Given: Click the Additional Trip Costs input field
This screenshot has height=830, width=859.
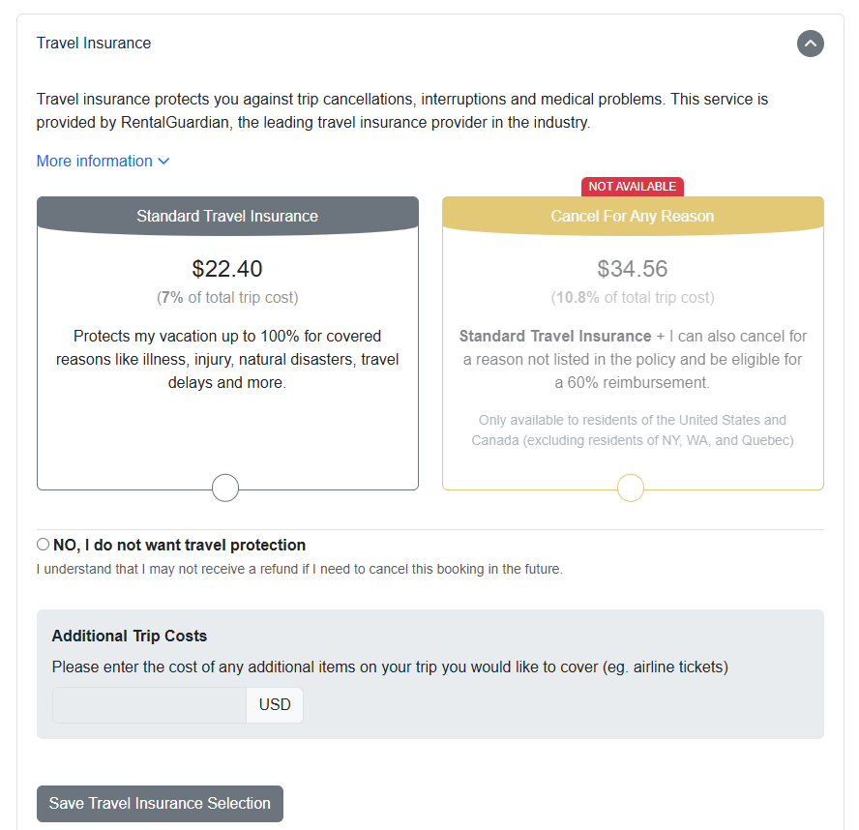Looking at the screenshot, I should (x=149, y=705).
